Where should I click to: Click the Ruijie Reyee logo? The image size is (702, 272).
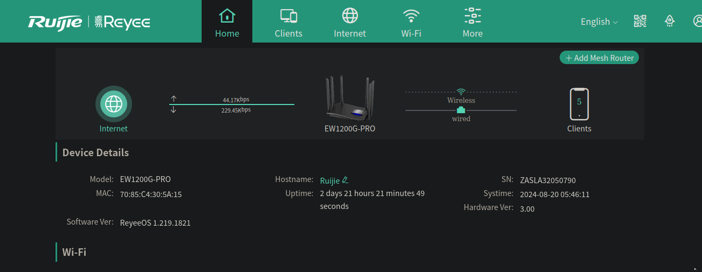point(89,22)
